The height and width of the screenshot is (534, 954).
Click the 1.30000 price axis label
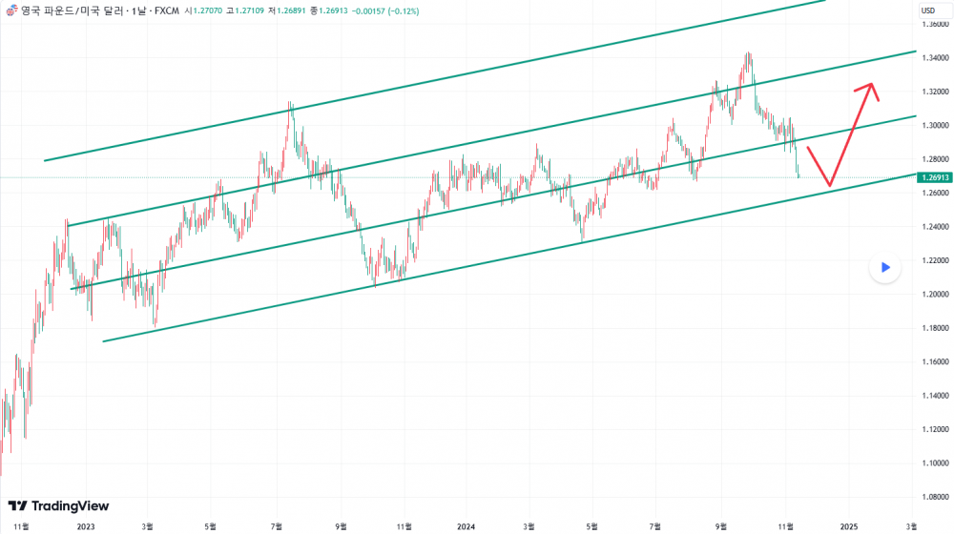click(933, 125)
